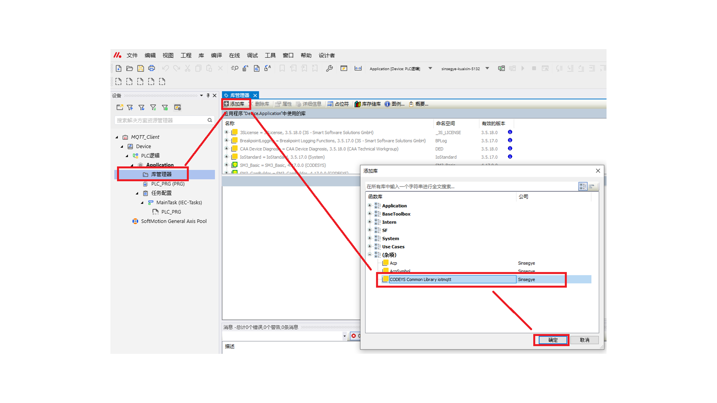Open the 文件 menu
This screenshot has height=403, width=717.
click(x=132, y=55)
